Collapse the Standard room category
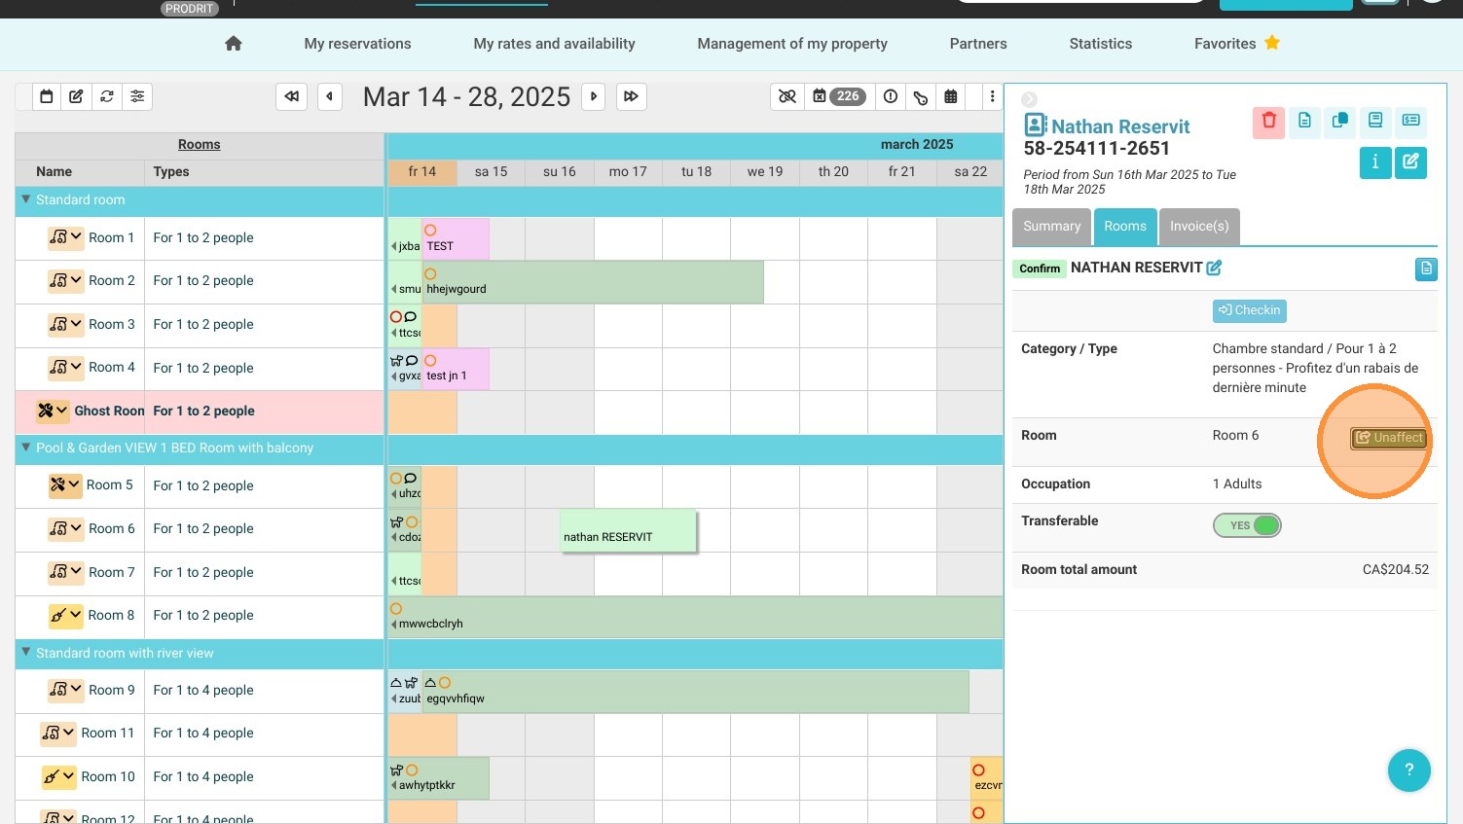Screen dimensions: 1463x824 click(26, 199)
